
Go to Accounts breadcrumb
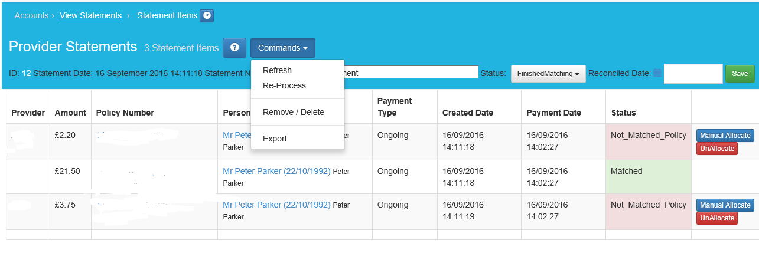point(31,15)
